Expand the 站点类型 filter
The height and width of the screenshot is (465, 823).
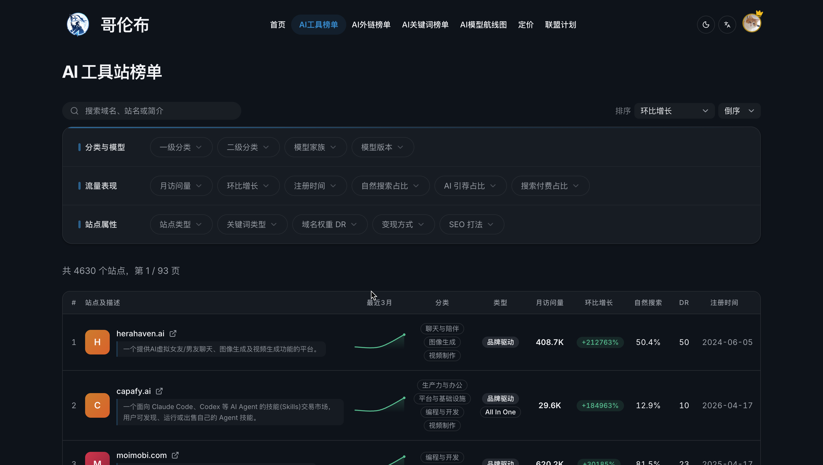coord(181,224)
